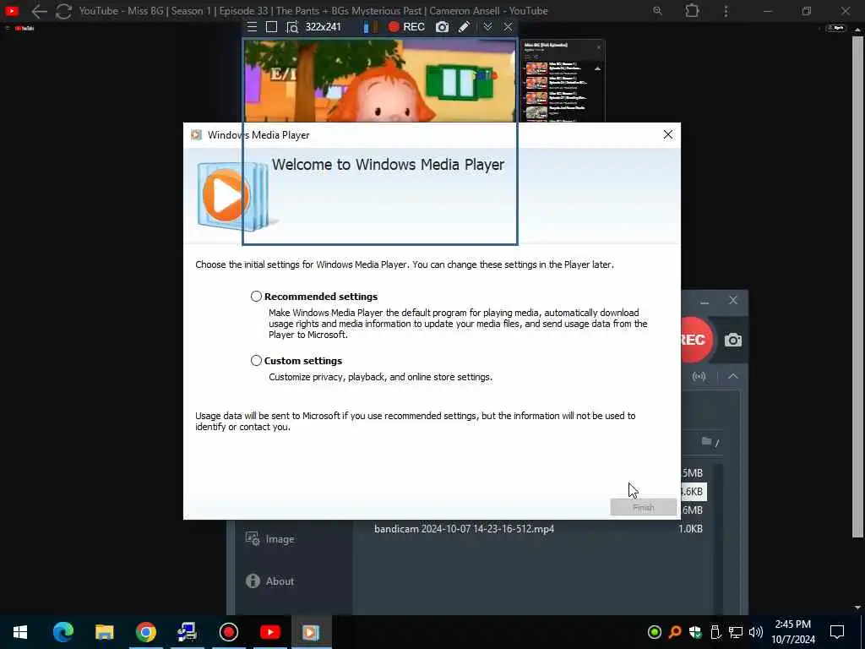Image resolution: width=865 pixels, height=649 pixels.
Task: Open the three-dot app menu
Action: pos(726,11)
